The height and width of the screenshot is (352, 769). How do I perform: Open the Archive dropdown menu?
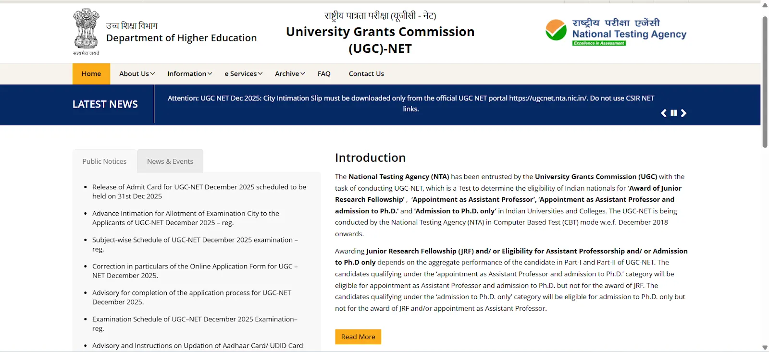tap(290, 73)
